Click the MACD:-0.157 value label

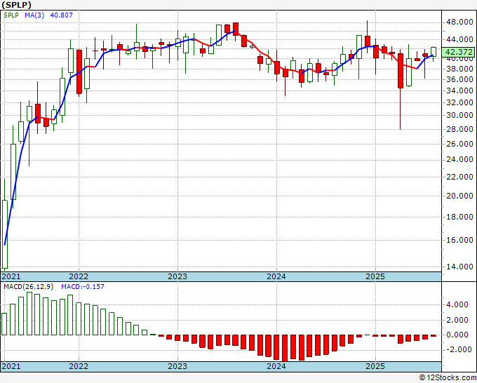pyautogui.click(x=83, y=287)
